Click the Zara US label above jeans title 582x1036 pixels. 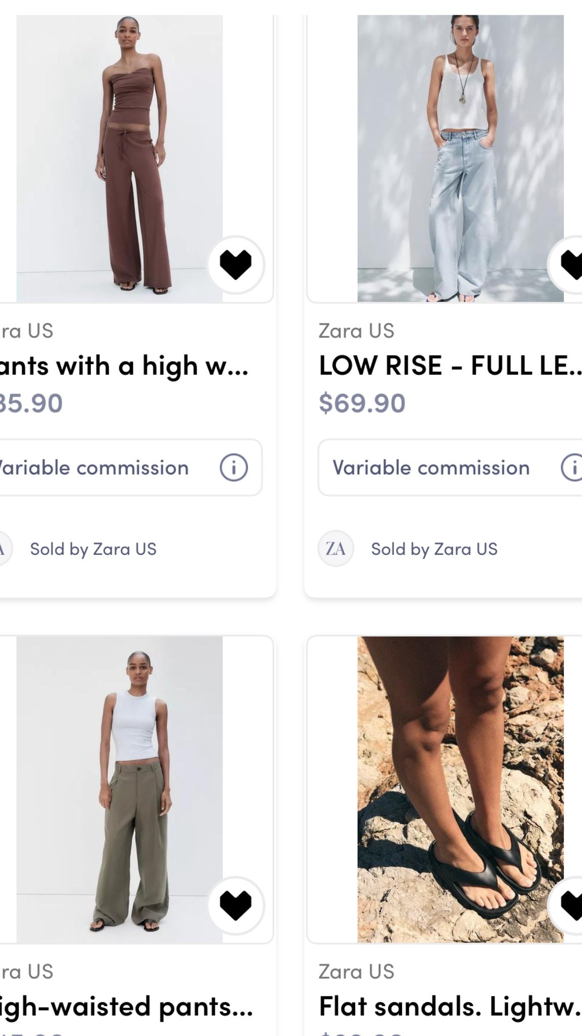click(357, 330)
